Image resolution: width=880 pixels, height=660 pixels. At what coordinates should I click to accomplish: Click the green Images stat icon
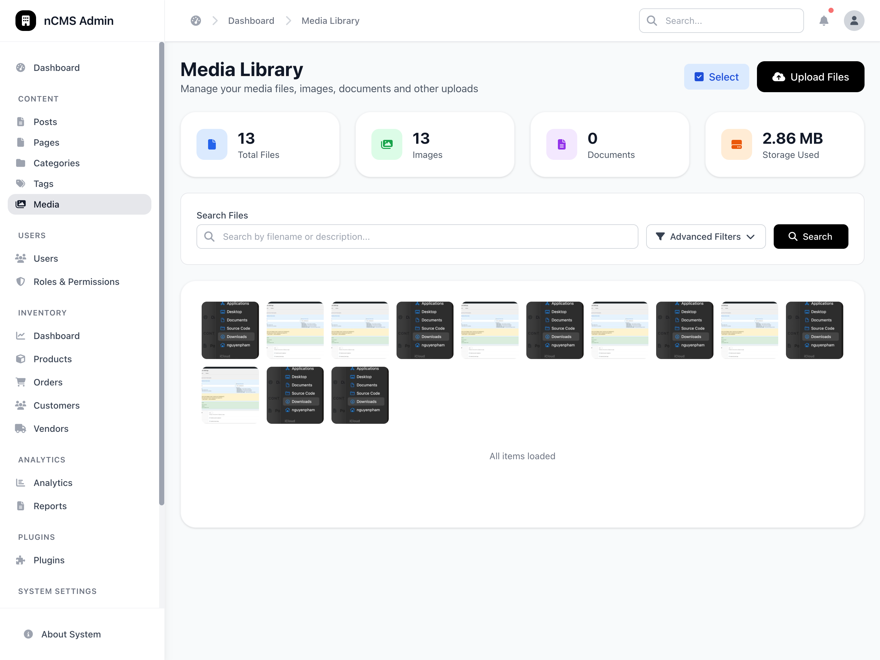387,144
